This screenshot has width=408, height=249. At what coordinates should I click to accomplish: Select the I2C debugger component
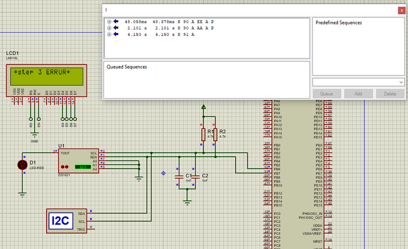click(x=67, y=221)
